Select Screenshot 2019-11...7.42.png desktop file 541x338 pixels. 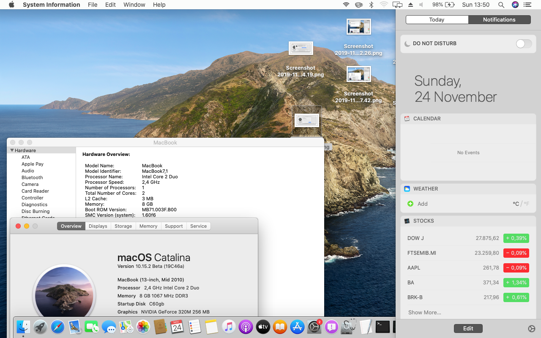(x=358, y=85)
